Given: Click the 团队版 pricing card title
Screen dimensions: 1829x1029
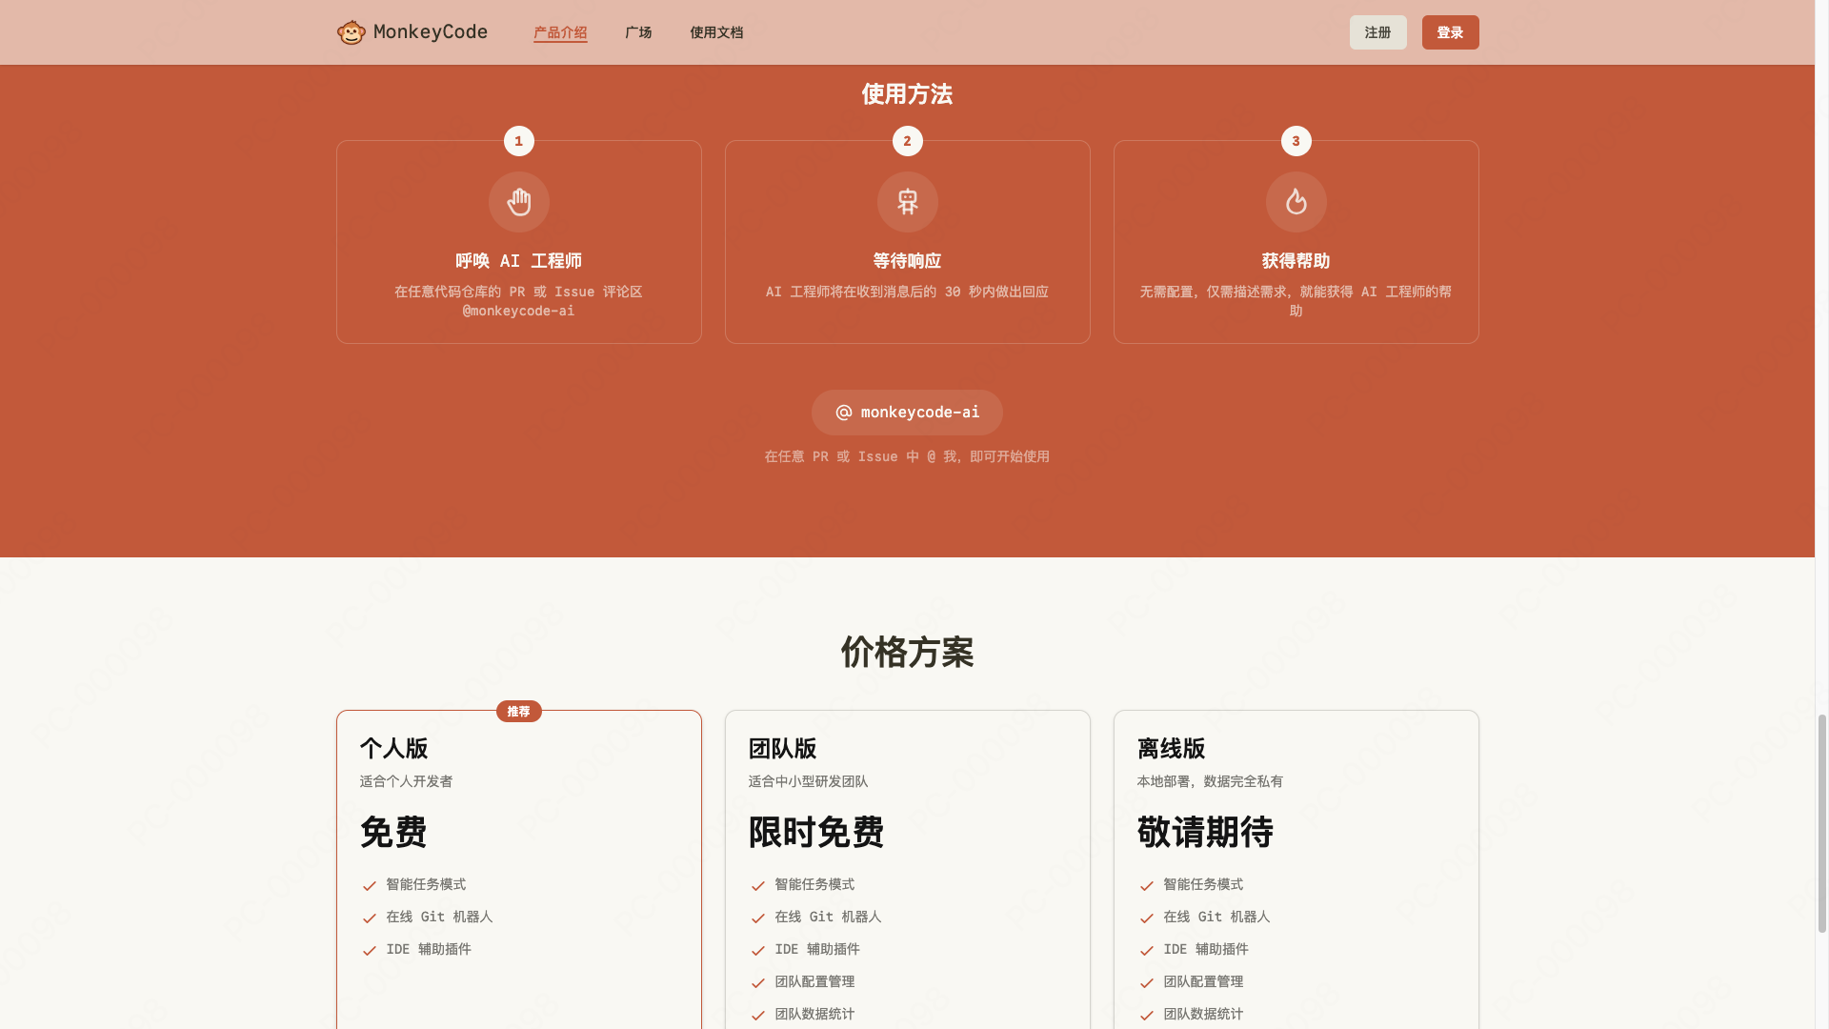Looking at the screenshot, I should [x=782, y=749].
